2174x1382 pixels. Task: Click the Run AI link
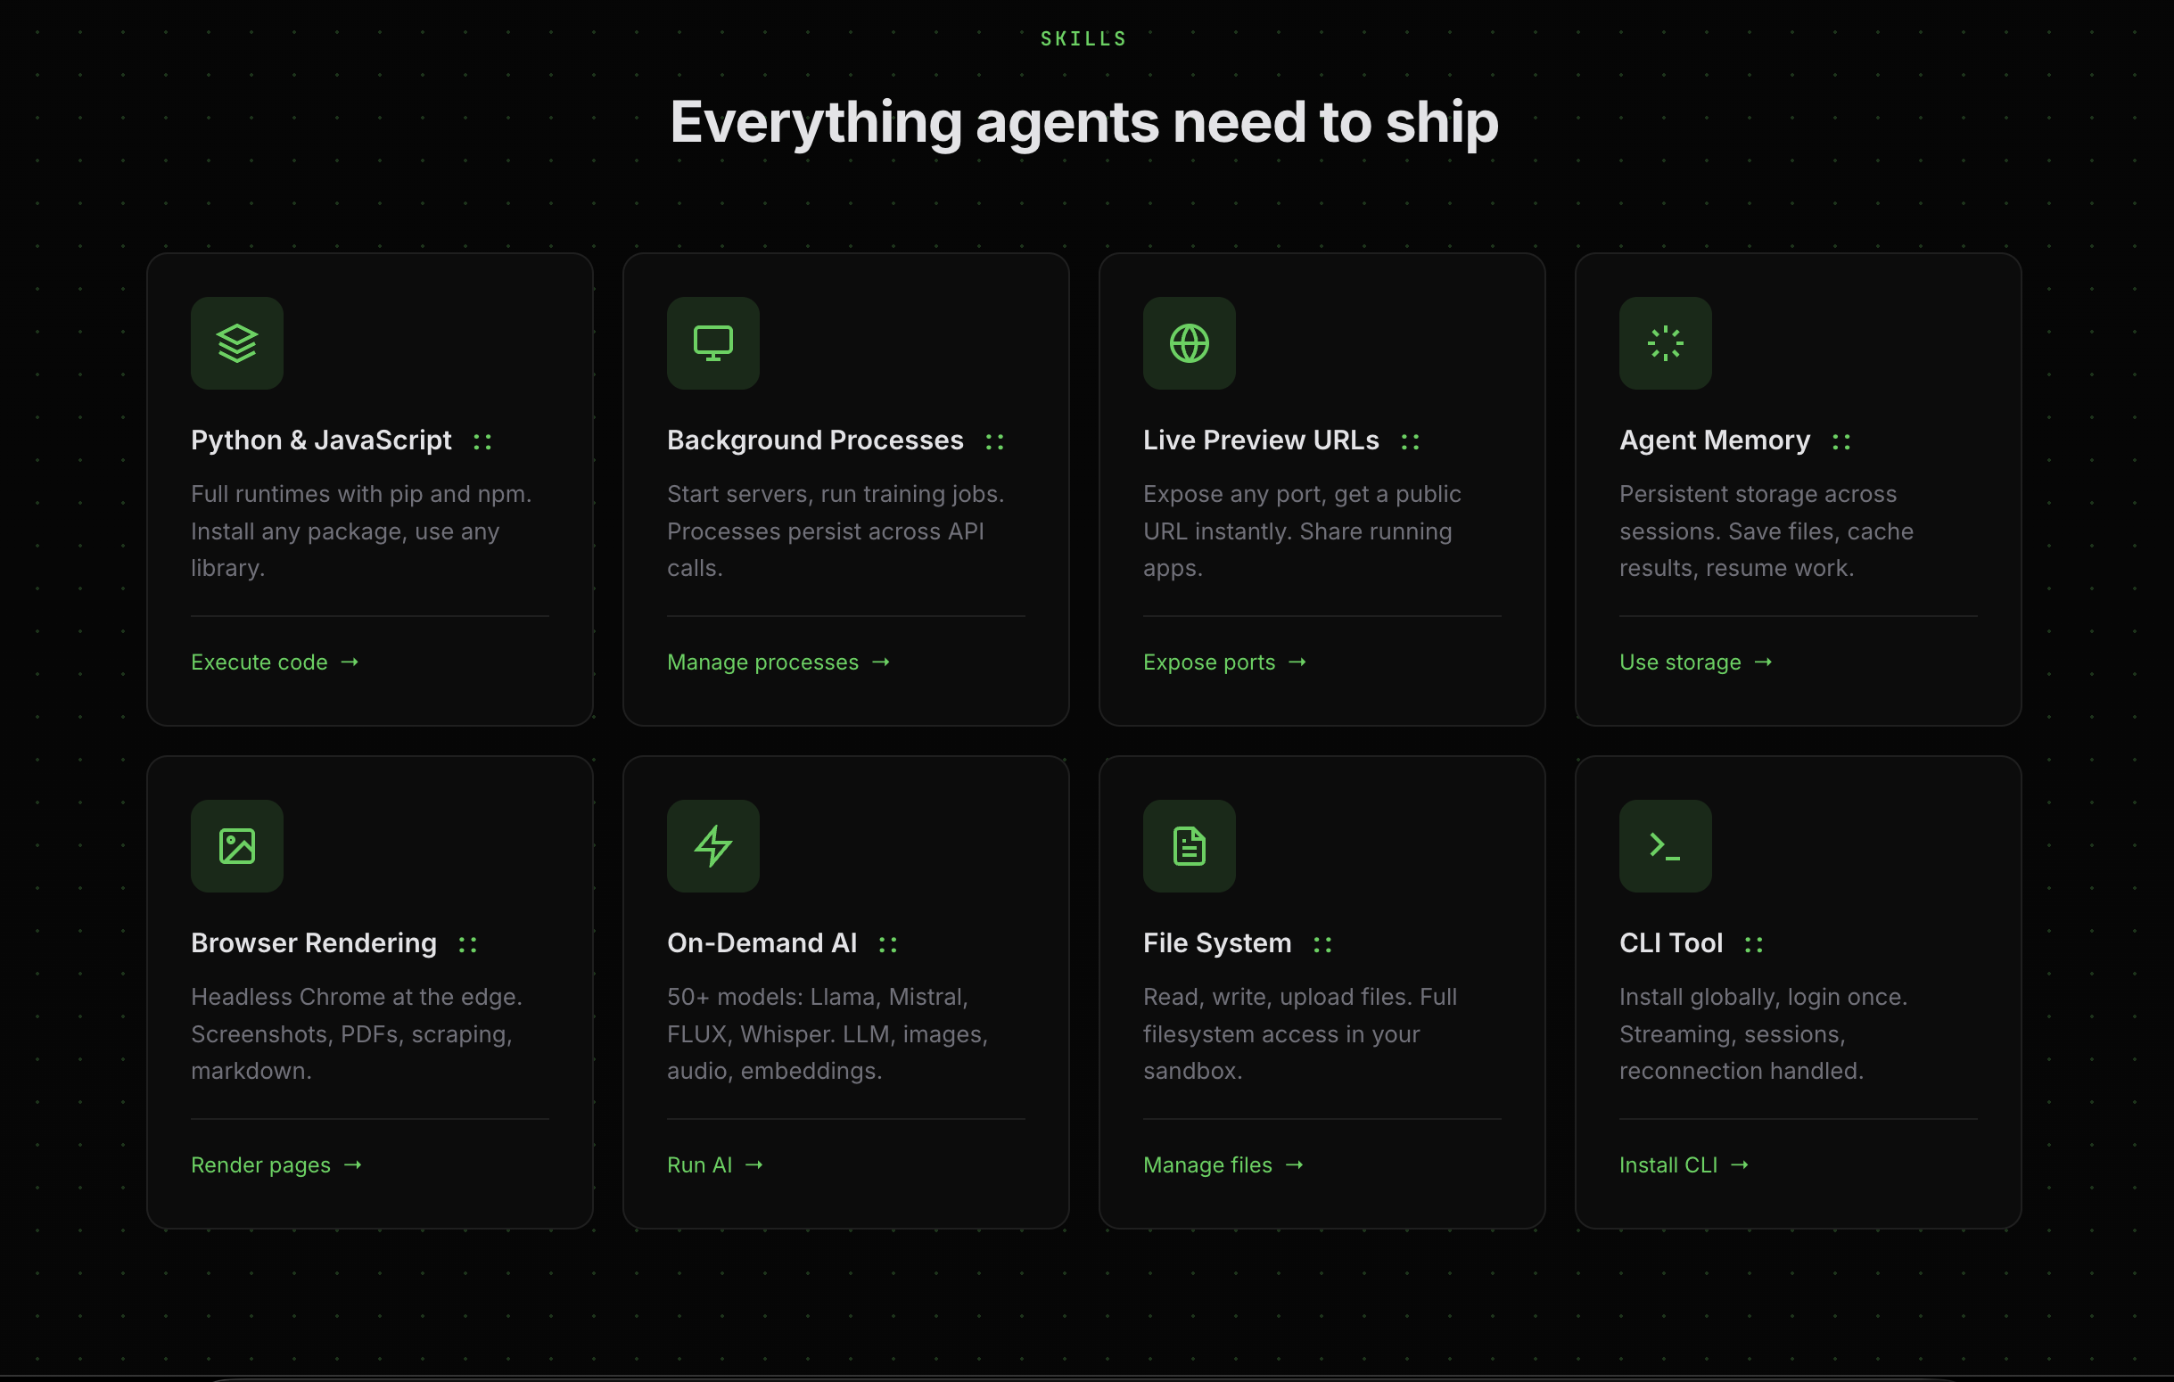[x=714, y=1164]
